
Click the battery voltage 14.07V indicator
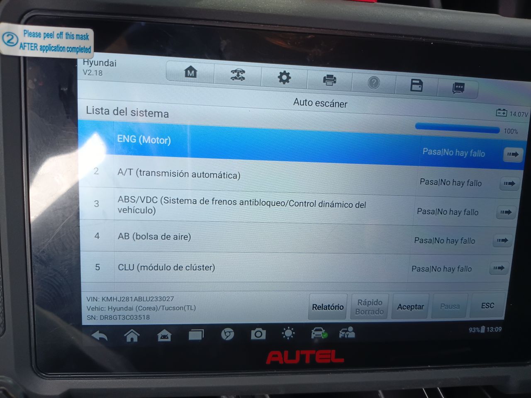click(512, 113)
